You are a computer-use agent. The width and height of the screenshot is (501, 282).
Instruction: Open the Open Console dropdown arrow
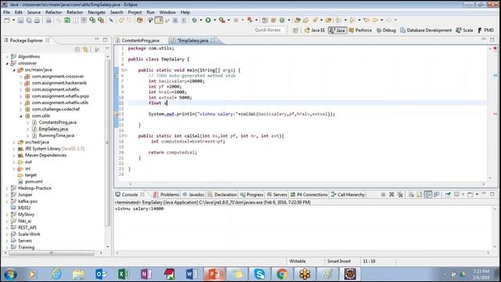(477, 194)
